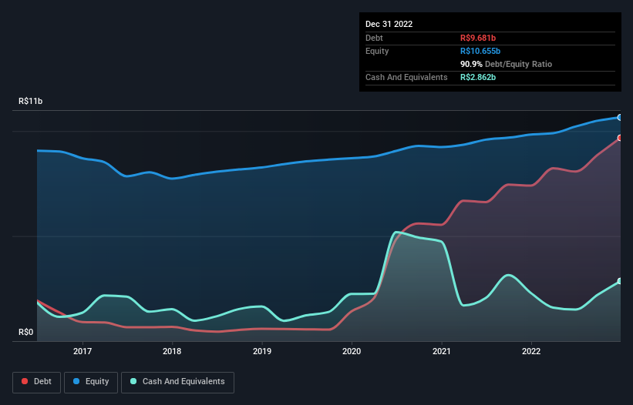Click the 2021 x-axis label
The image size is (633, 405).
(442, 351)
